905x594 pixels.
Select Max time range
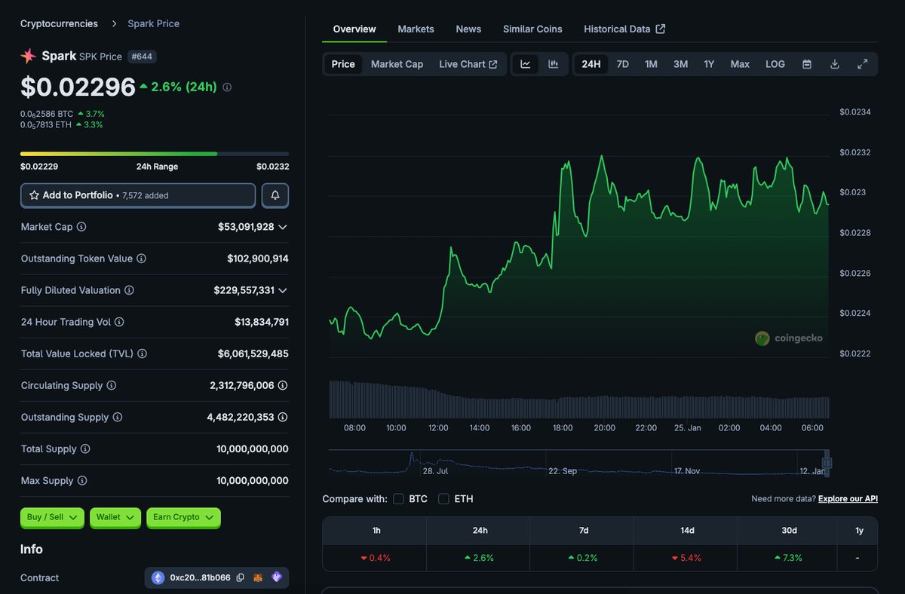pos(740,64)
